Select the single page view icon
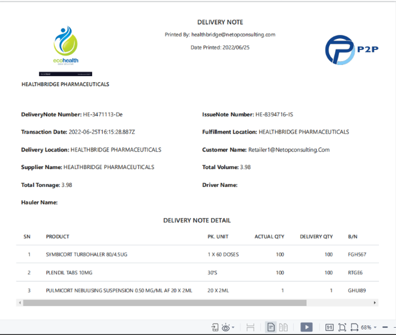Screen dimensions: 396x335 (271, 327)
